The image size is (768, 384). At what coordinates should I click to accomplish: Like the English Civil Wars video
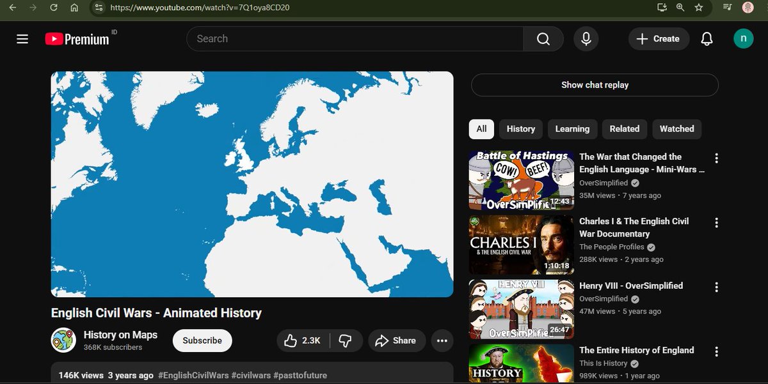click(302, 341)
